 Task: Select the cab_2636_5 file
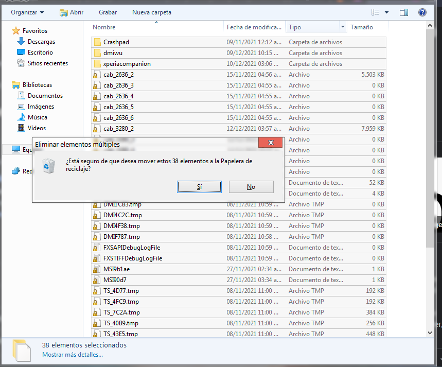tap(238, 107)
